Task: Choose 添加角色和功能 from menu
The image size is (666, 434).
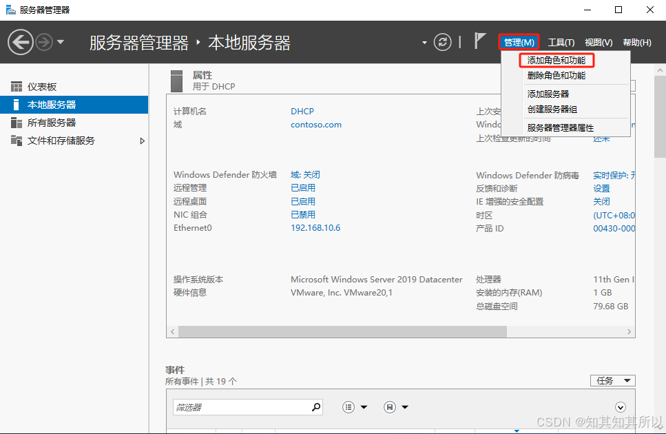Action: (556, 61)
